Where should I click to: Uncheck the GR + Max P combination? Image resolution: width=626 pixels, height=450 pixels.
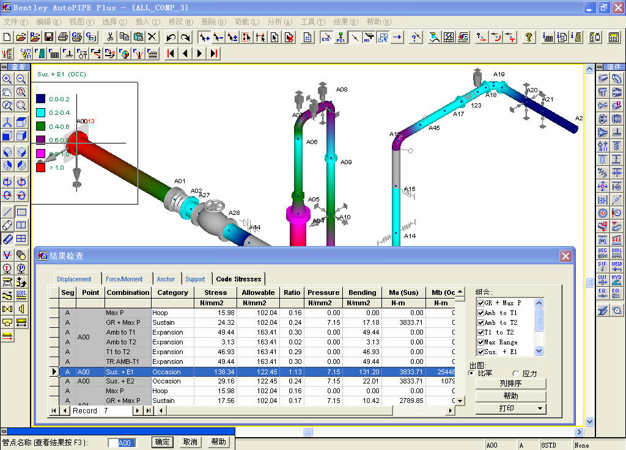pos(480,303)
